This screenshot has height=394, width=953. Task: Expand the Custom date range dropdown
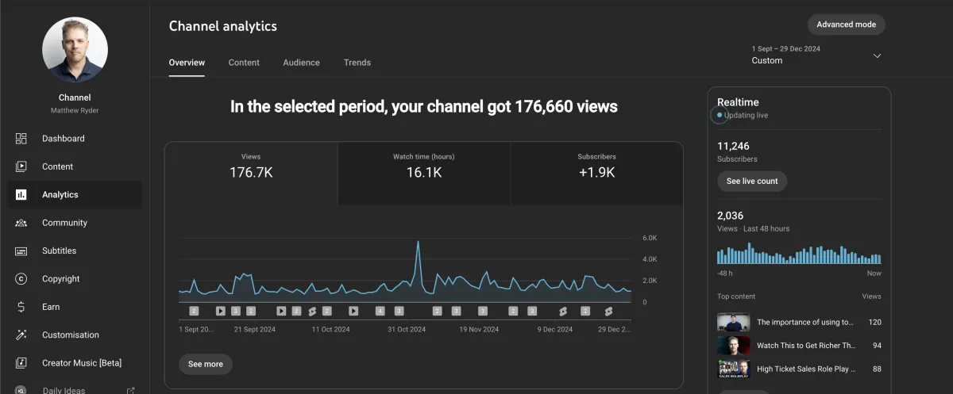point(877,55)
